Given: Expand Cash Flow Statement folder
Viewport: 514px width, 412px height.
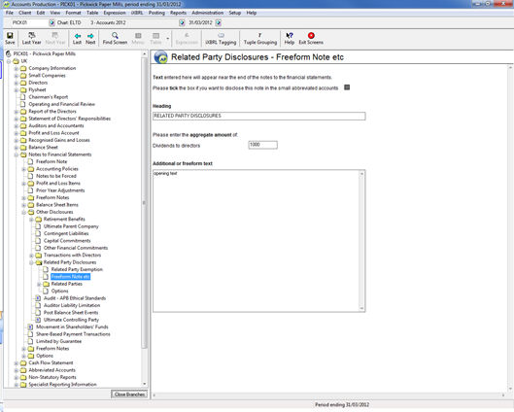Looking at the screenshot, I should [x=17, y=362].
